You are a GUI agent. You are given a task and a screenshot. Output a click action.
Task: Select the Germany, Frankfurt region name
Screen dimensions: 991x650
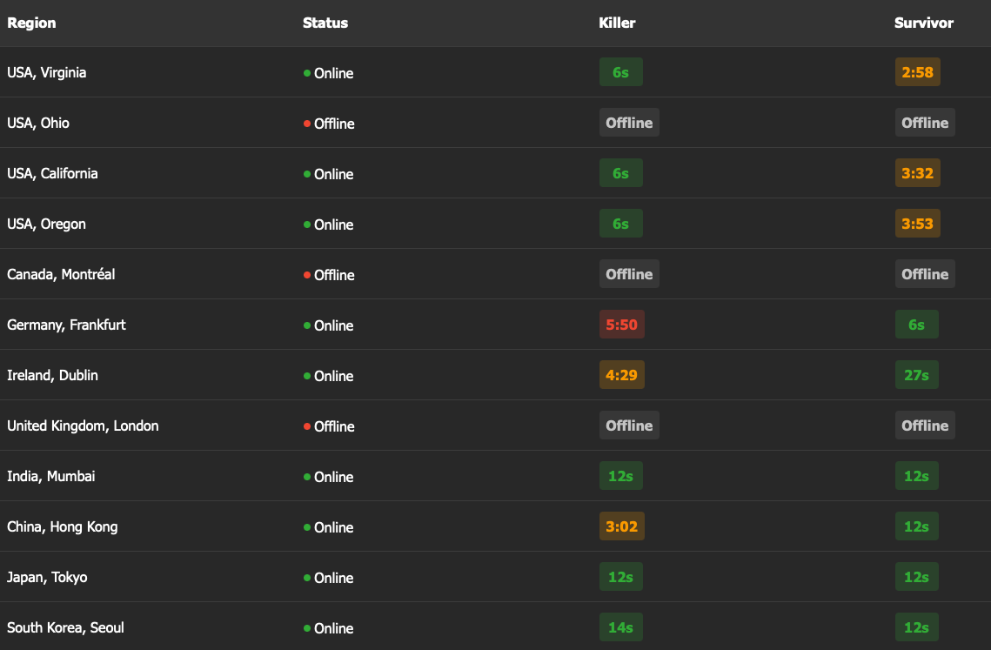click(66, 325)
